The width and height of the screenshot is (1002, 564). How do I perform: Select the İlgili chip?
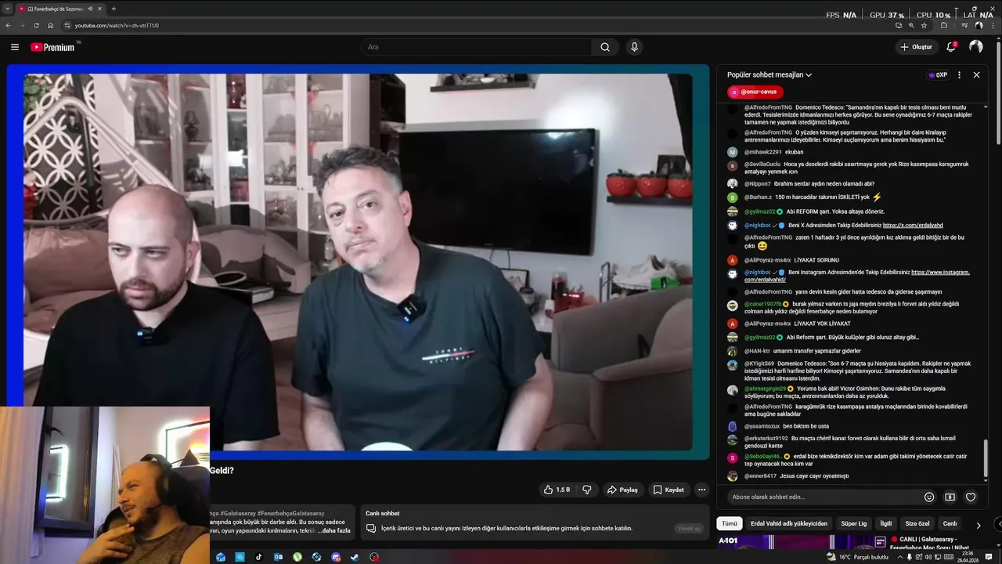tap(886, 523)
